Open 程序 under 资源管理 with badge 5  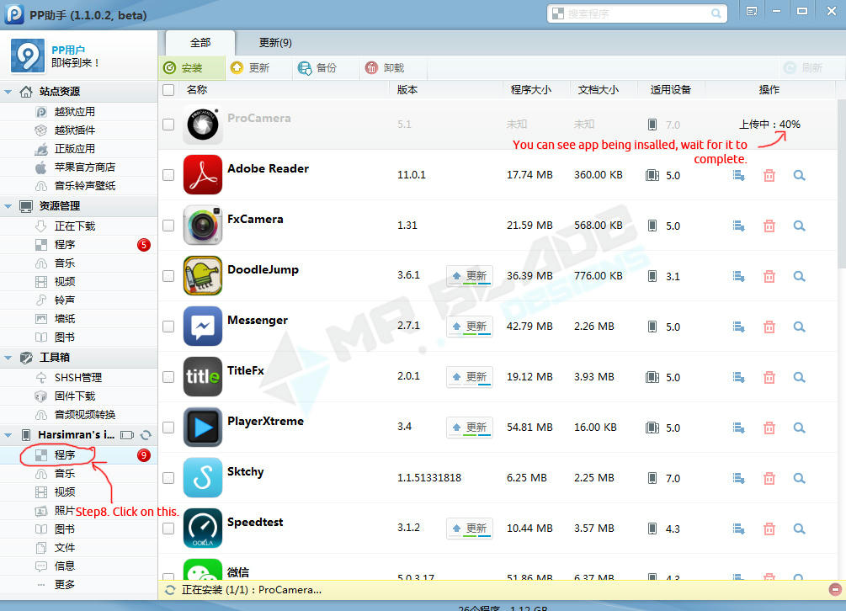[79, 245]
